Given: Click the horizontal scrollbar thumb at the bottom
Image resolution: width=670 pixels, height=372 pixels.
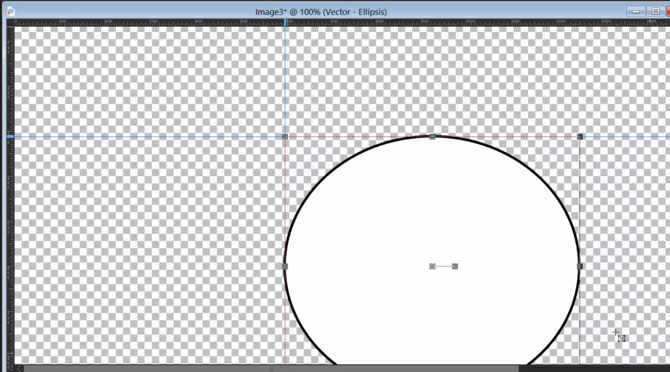Looking at the screenshot, I should pyautogui.click(x=271, y=369).
